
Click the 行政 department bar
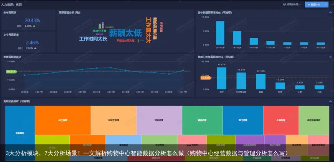pos(319,87)
